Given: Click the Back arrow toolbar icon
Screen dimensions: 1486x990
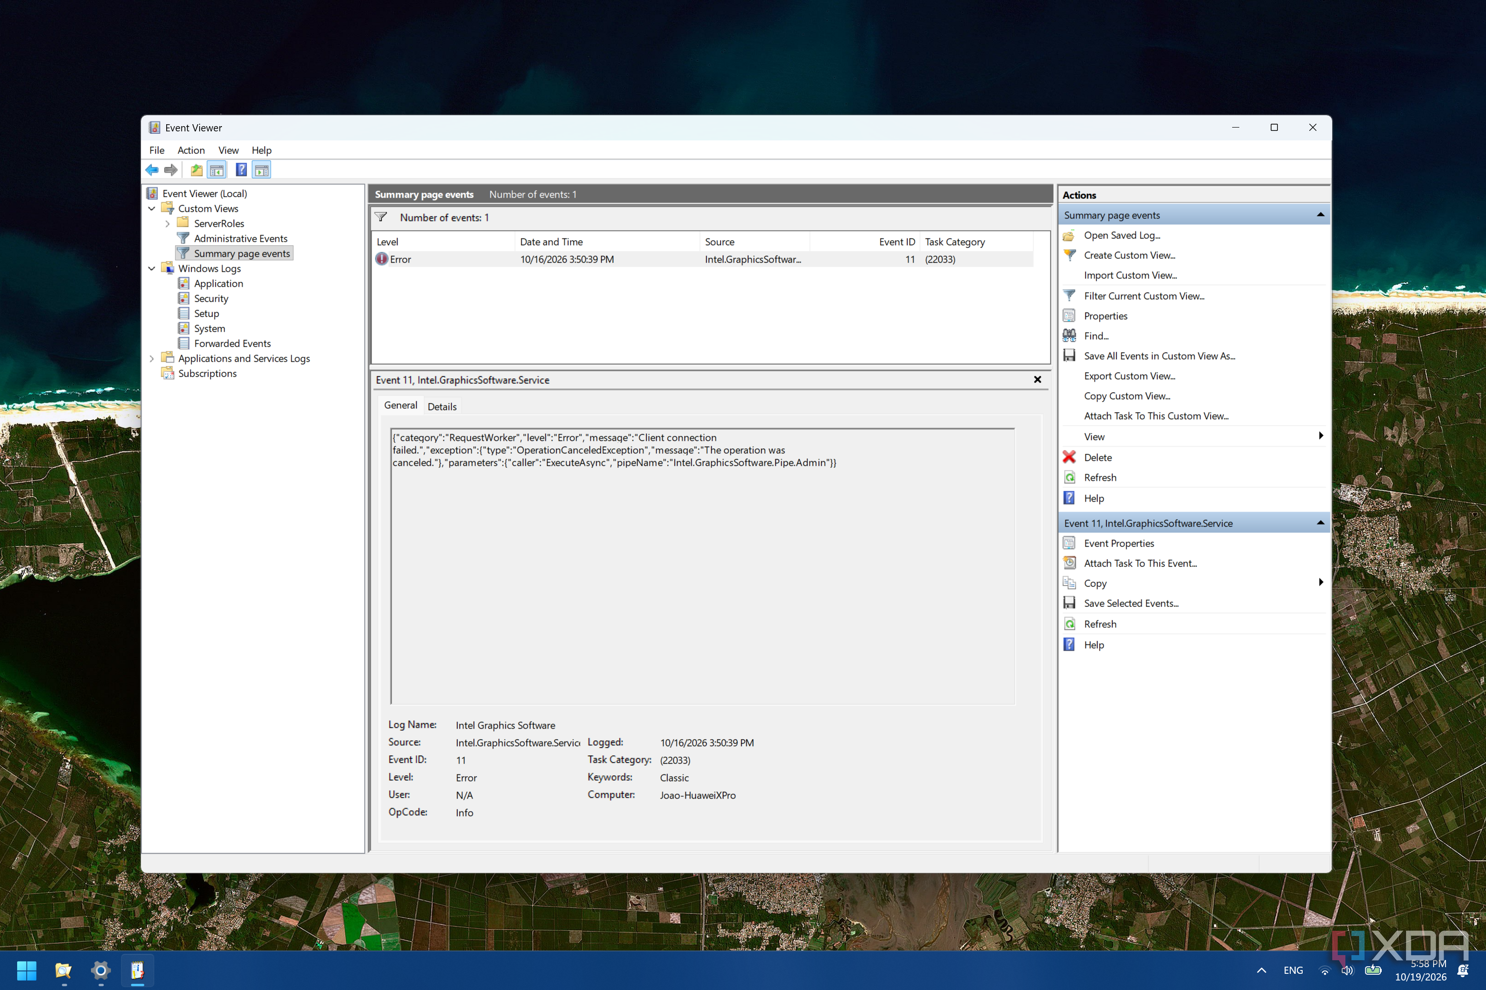Looking at the screenshot, I should [x=151, y=170].
